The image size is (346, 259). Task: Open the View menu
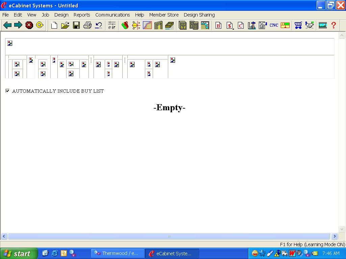click(31, 15)
